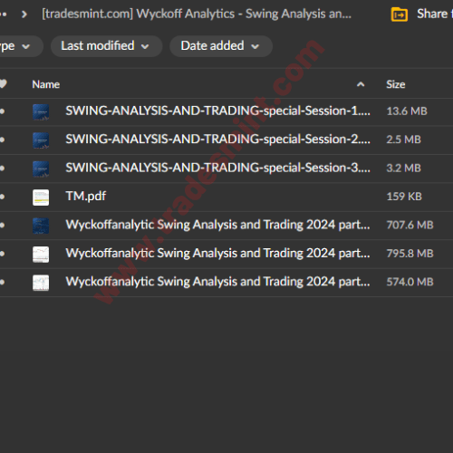453x453 pixels.
Task: Open SWING-ANALYSIS-AND-TRADING-special-Session-3 file
Action: tap(217, 168)
